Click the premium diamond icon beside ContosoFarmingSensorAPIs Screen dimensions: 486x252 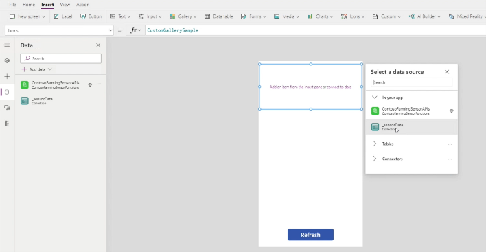coord(90,84)
